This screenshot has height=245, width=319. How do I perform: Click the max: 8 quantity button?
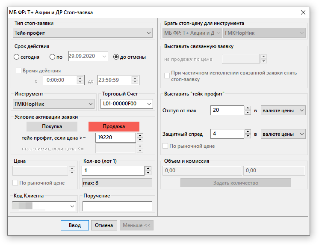click(x=117, y=183)
